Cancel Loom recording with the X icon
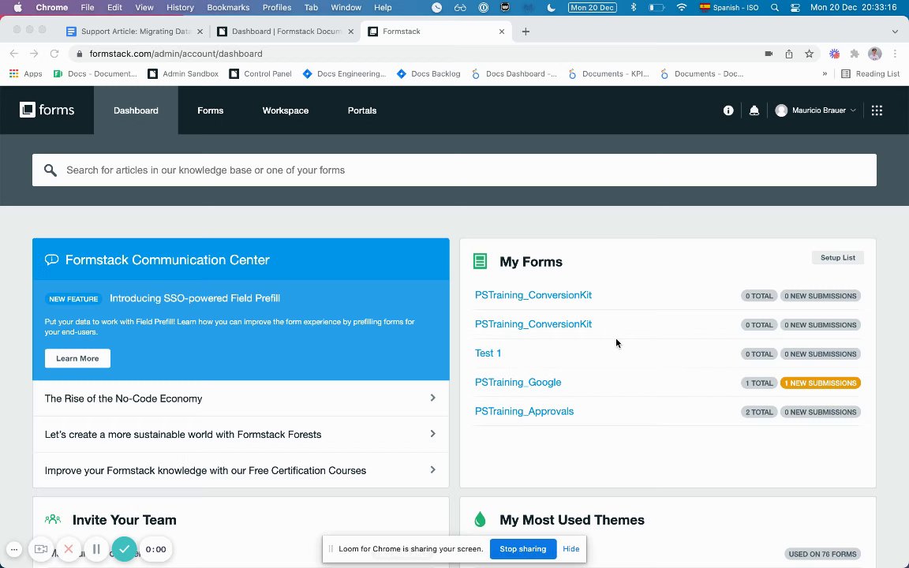 pyautogui.click(x=69, y=549)
